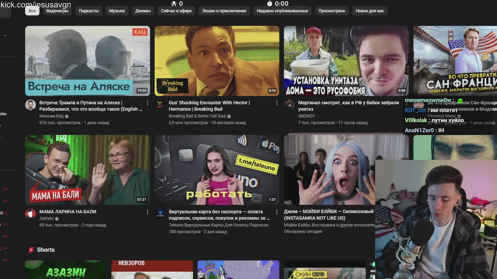Open the Breaking Bad Gus video thumbnail
The image size is (497, 279).
pos(217,61)
